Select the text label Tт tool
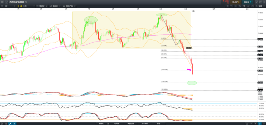 [232, 6]
